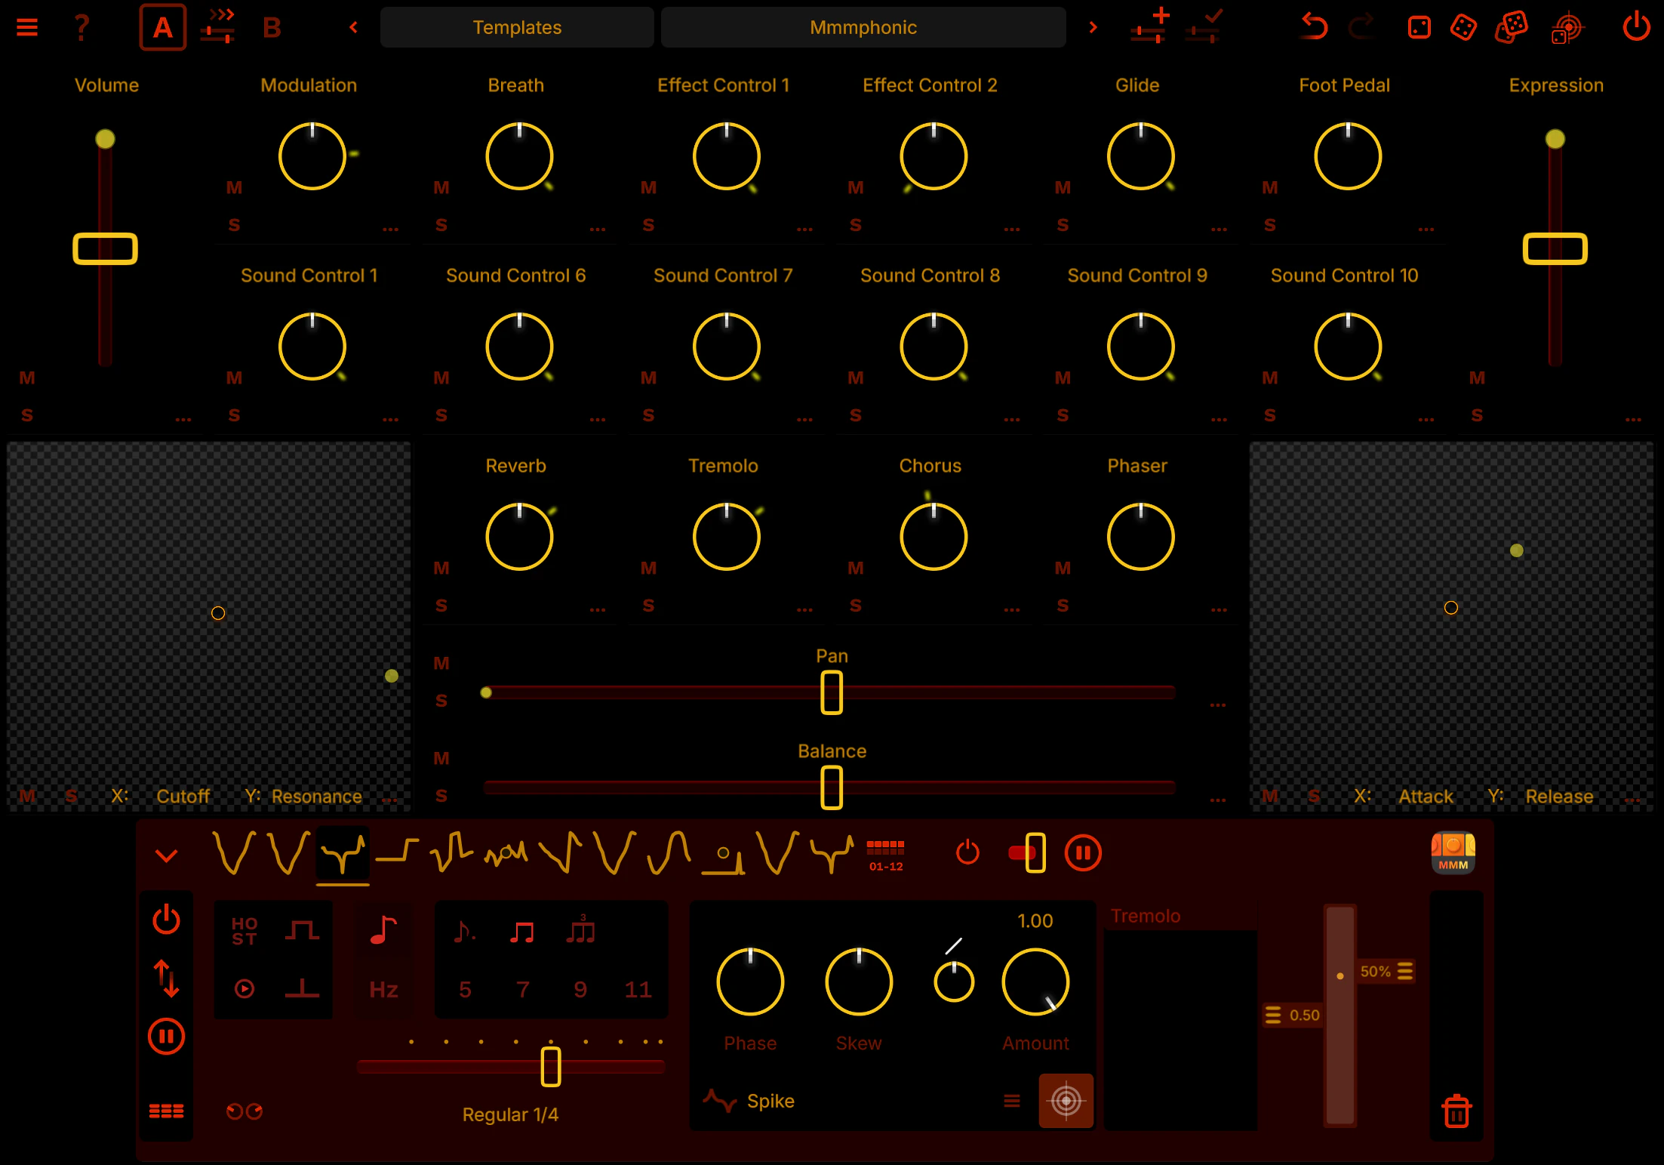
Task: Pause this modulator in left strip
Action: [166, 1037]
